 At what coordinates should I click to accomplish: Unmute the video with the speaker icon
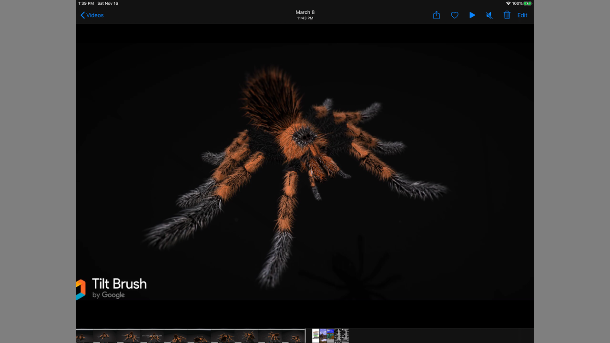point(489,15)
